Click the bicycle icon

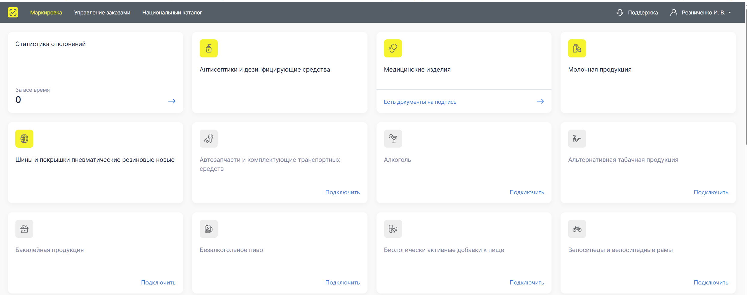pos(577,229)
